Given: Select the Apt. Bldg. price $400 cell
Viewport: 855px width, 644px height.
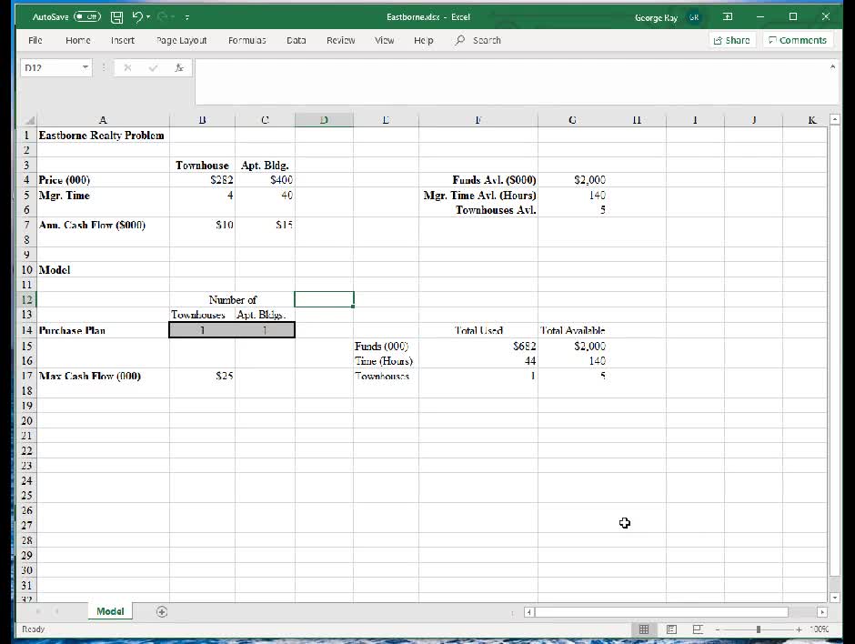Looking at the screenshot, I should point(265,180).
